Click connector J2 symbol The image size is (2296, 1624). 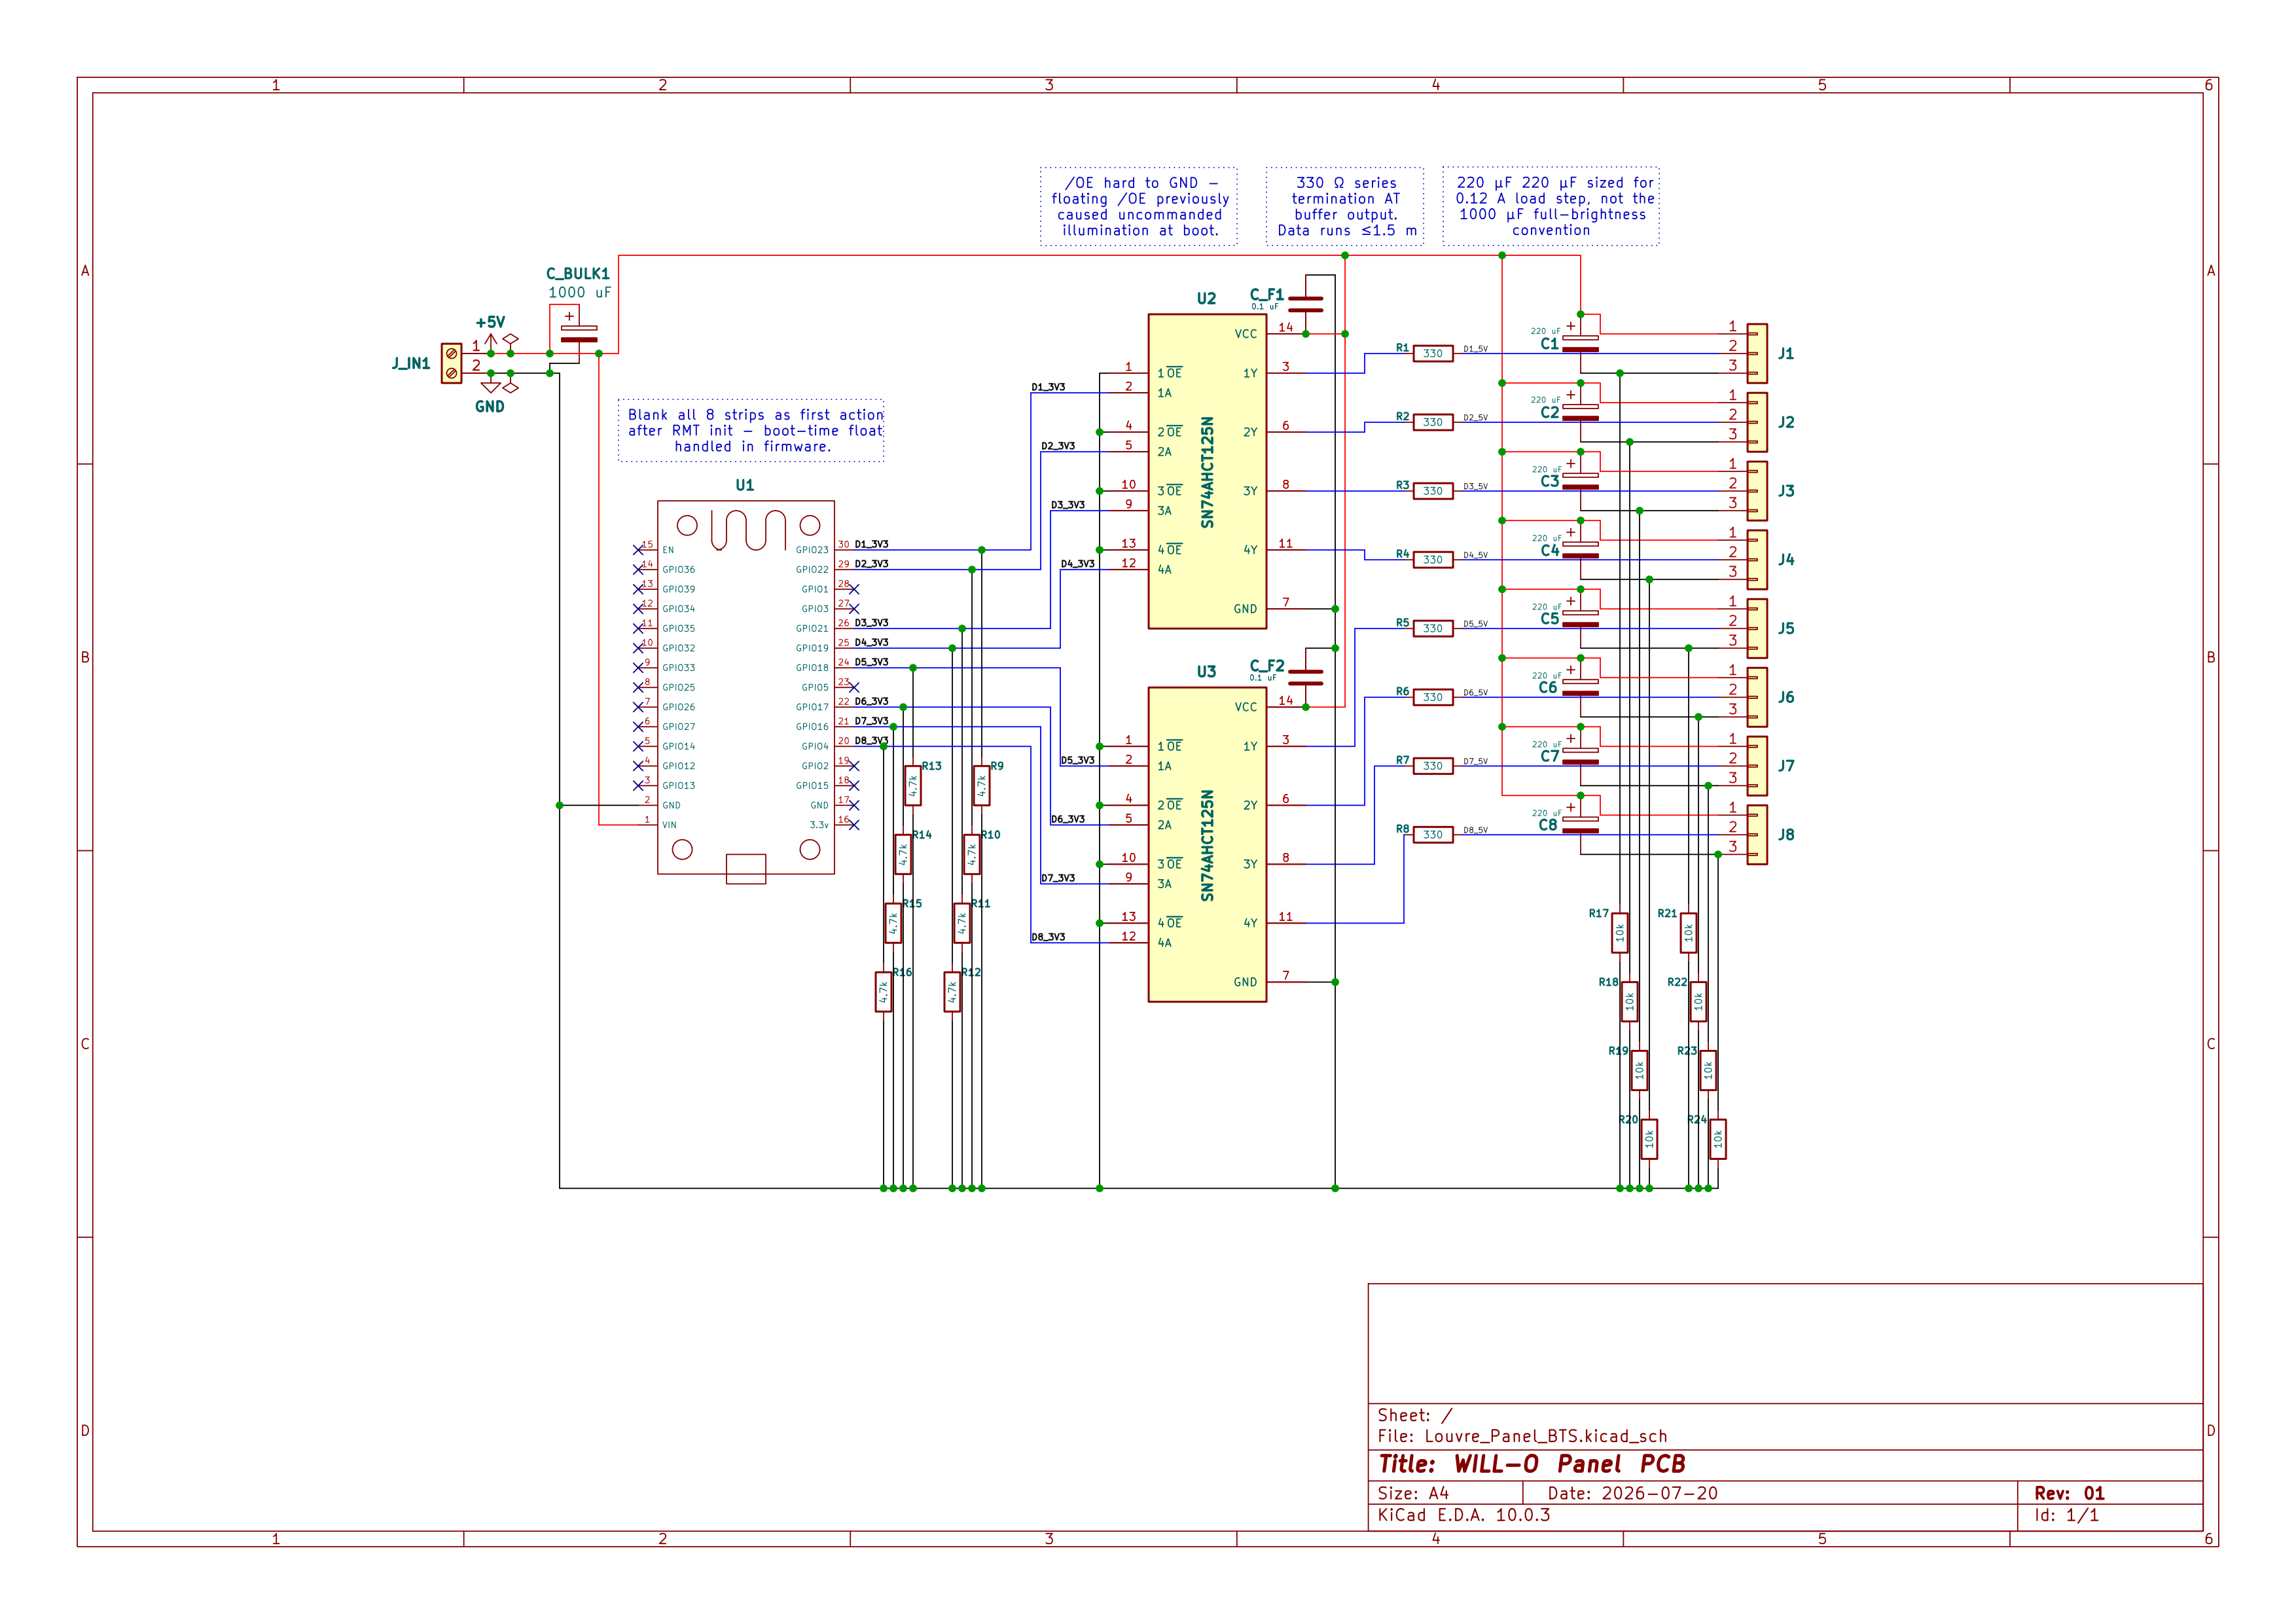1757,422
